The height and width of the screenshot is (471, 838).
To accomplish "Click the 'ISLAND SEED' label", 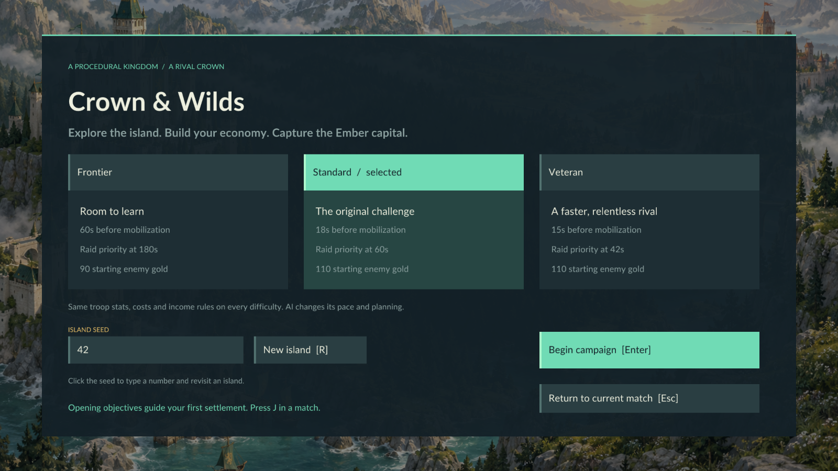I will [89, 330].
